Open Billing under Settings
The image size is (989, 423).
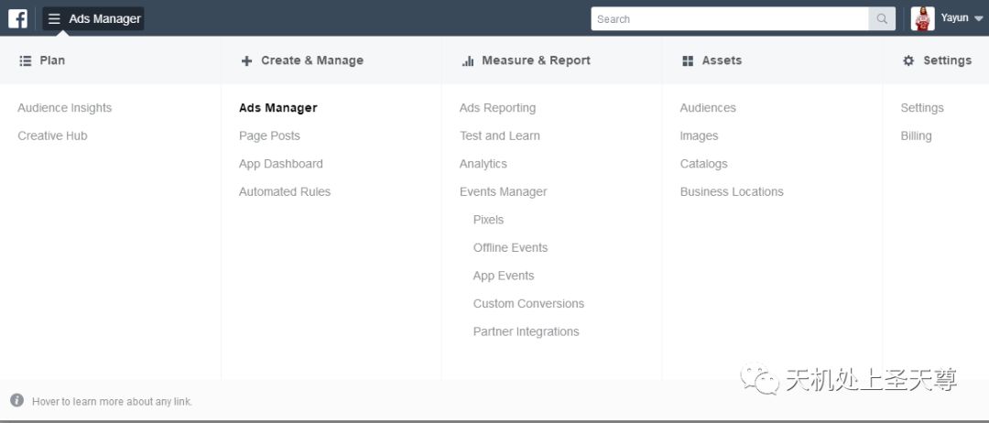pos(916,136)
